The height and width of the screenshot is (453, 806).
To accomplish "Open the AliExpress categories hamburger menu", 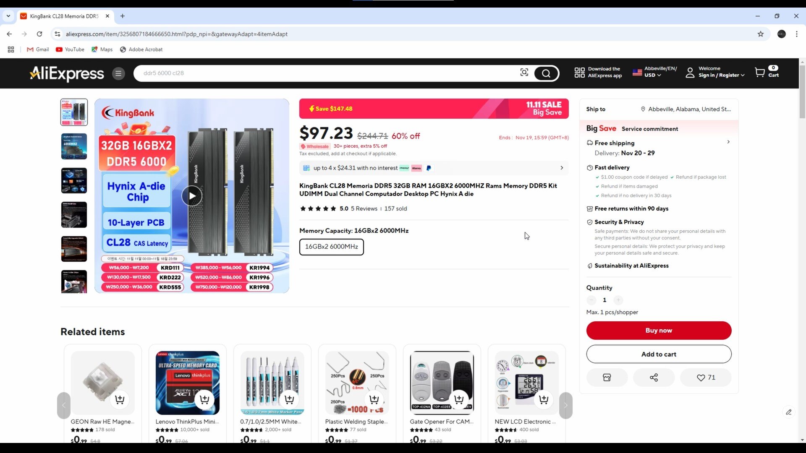I will click(118, 73).
